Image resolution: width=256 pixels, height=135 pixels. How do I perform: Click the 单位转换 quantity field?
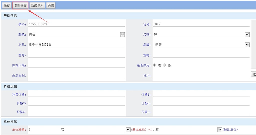click(x=42, y=130)
